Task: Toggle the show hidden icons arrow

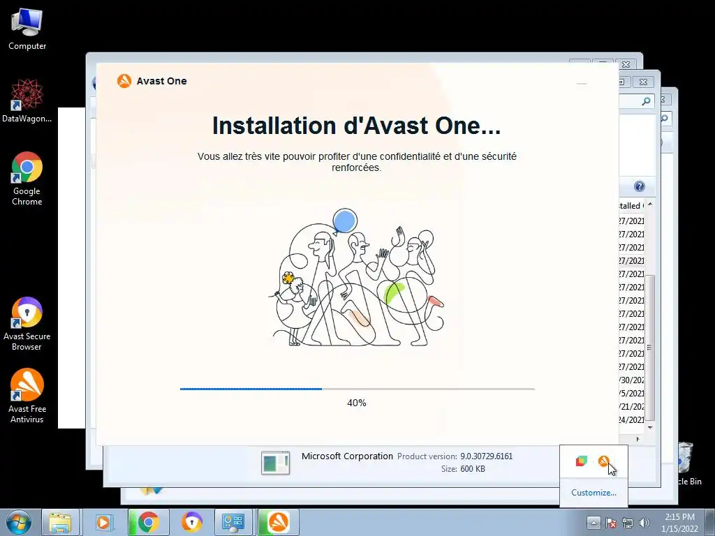Action: 594,522
